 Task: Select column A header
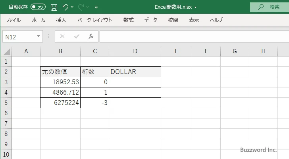26,51
